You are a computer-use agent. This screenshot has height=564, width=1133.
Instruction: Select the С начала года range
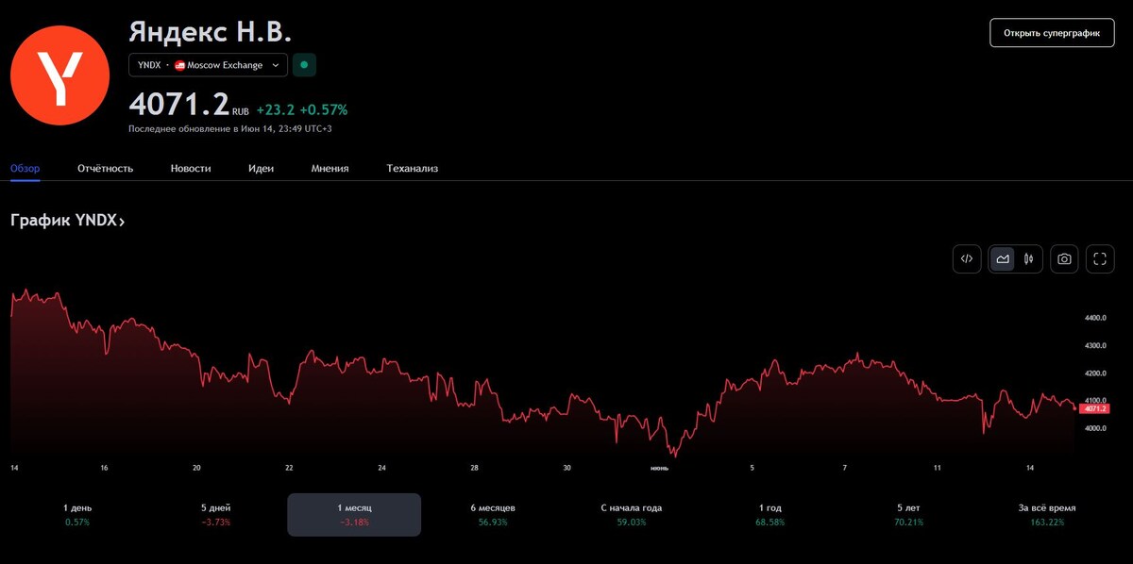(x=631, y=514)
